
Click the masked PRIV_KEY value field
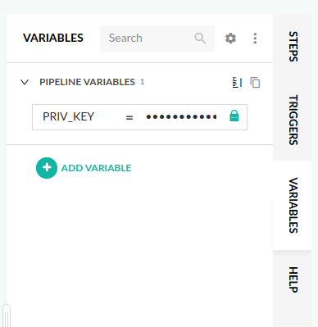[x=181, y=117]
